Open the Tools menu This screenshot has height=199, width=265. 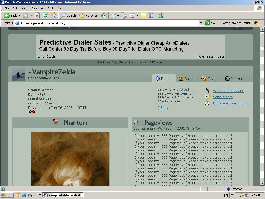click(50, 8)
